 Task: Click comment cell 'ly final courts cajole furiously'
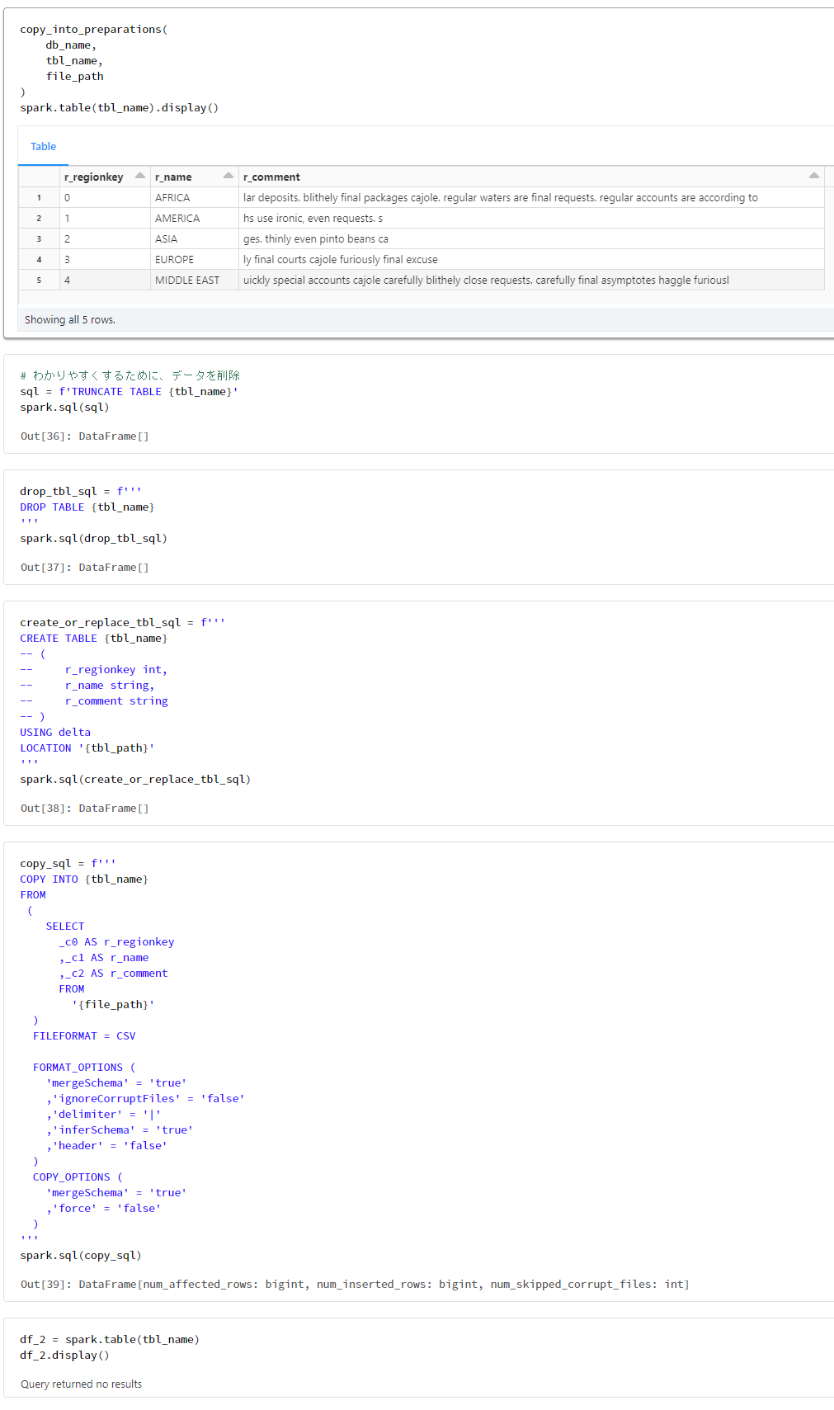coord(531,260)
